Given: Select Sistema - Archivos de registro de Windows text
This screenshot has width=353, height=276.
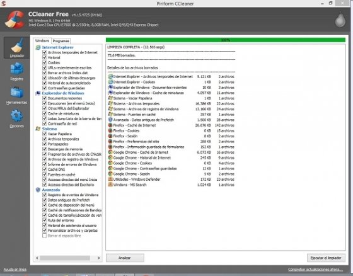Looking at the screenshot, I should [146, 109].
